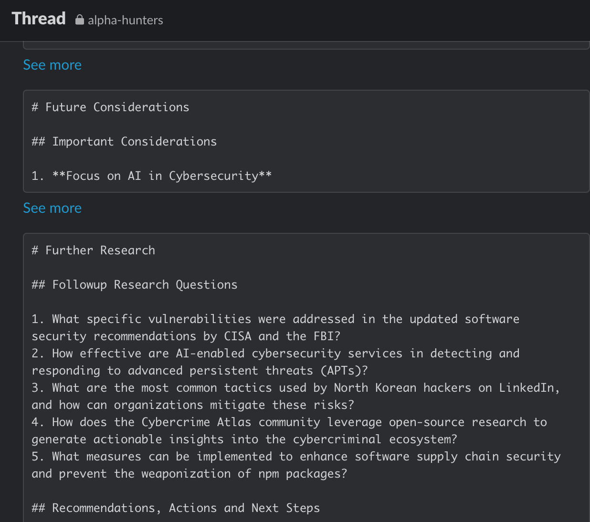590x522 pixels.
Task: Click the word 'LinkedIn' in question 3
Action: pos(527,388)
